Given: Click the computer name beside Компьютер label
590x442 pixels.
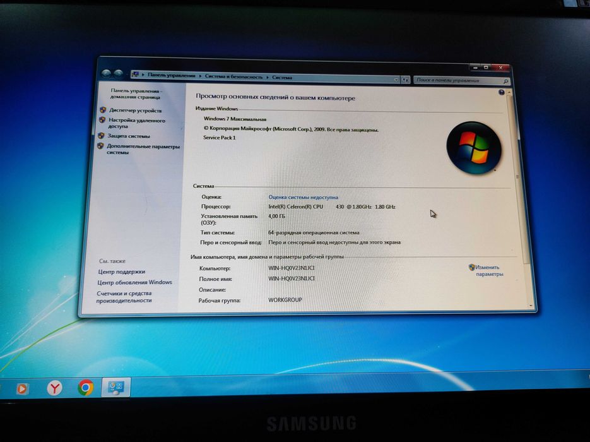Looking at the screenshot, I should pos(292,268).
